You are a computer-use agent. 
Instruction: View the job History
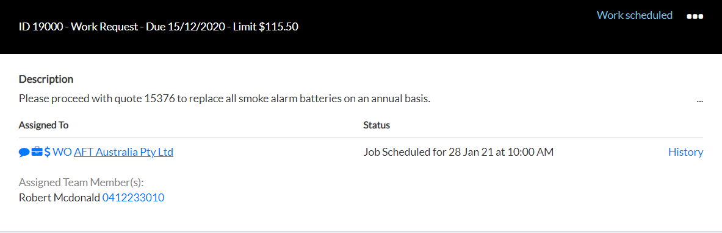(685, 152)
